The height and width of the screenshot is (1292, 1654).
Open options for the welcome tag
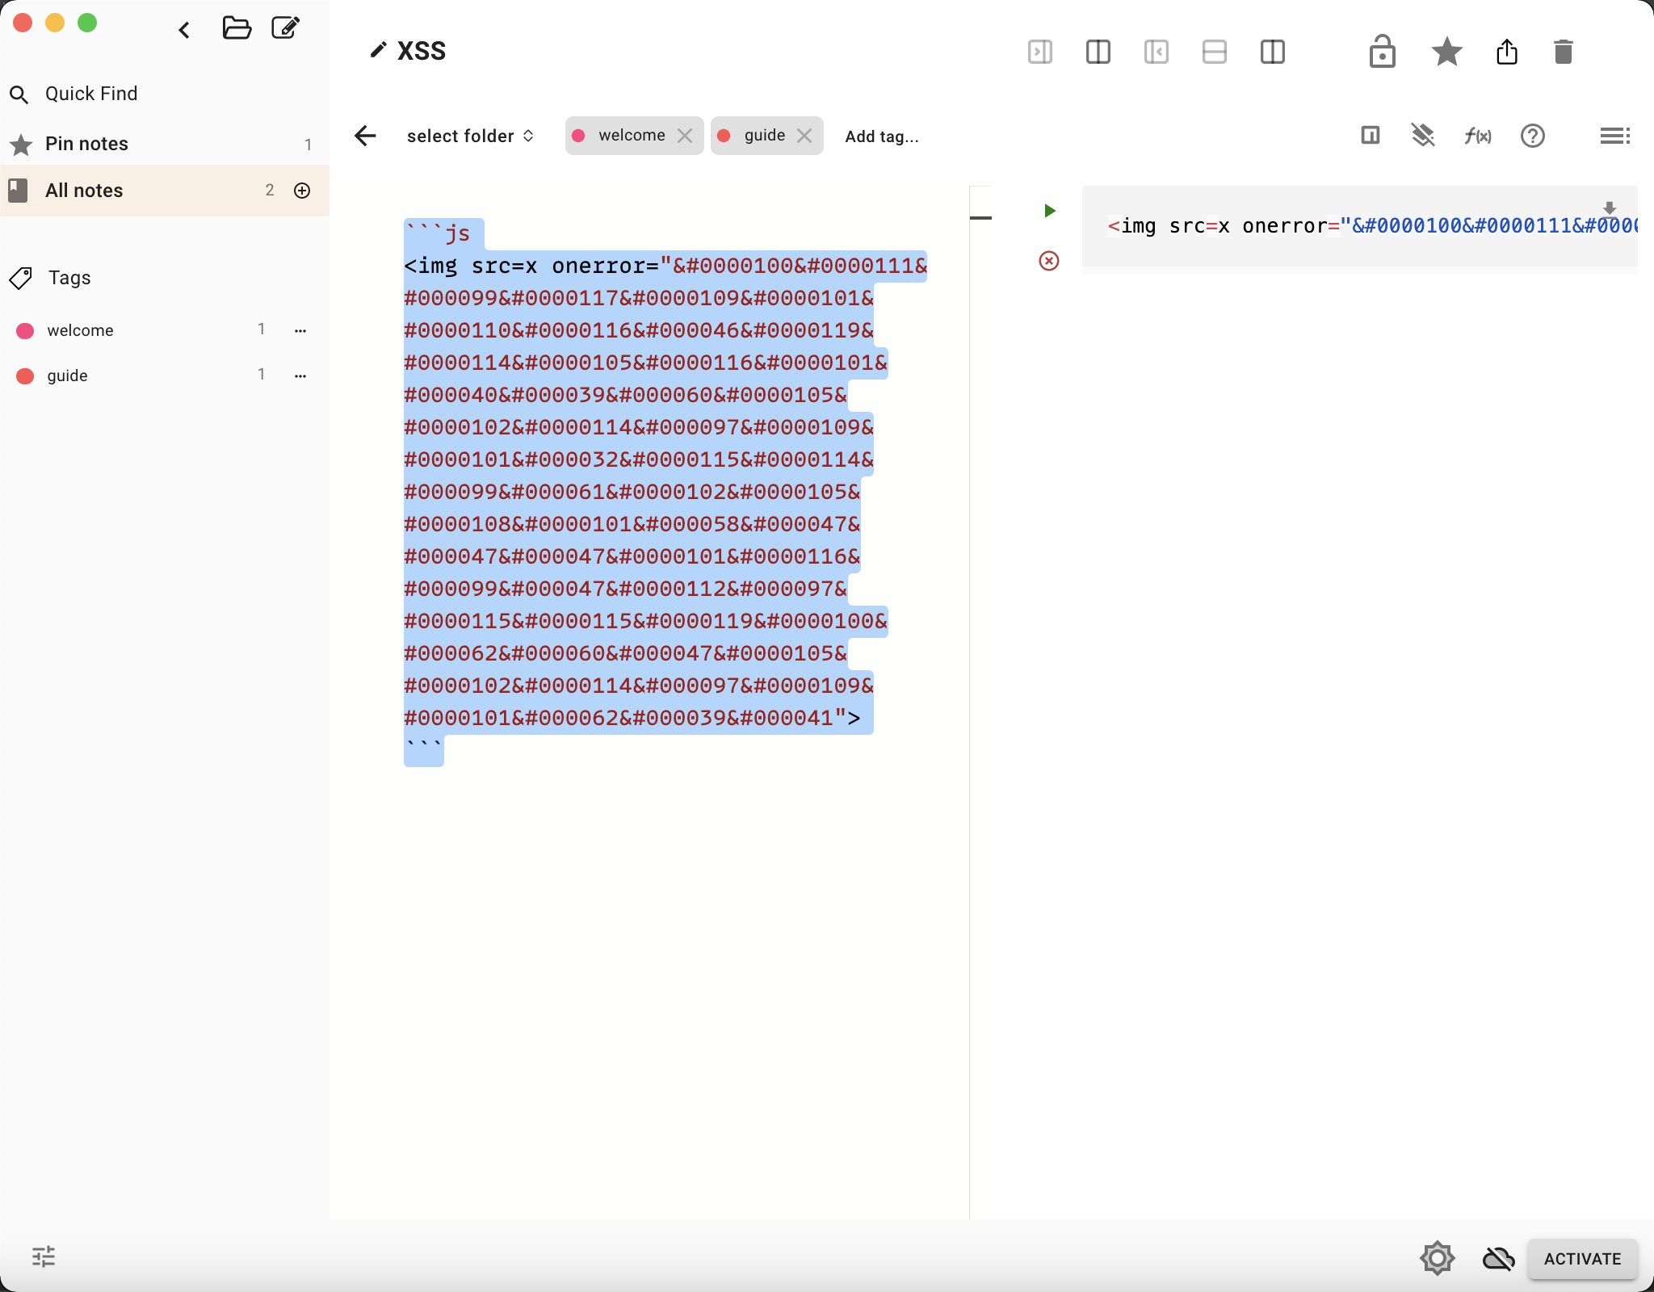[x=300, y=329]
